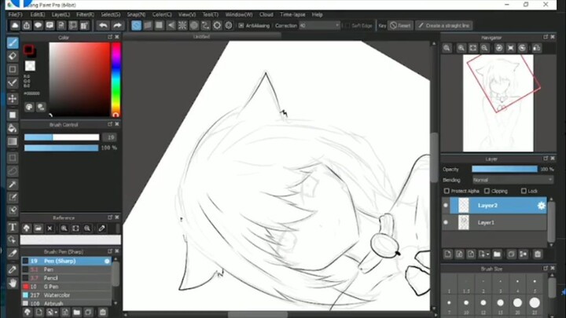
Task: Open layer settings gear on Layer2
Action: [541, 206]
